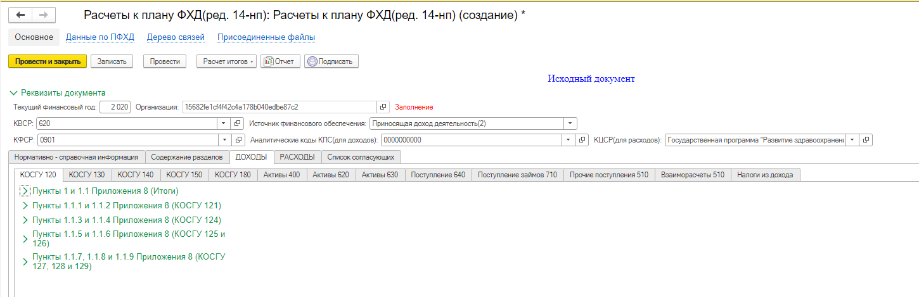Open the КВСР dropdown list
Screen dimensions: 919x297
click(224, 123)
